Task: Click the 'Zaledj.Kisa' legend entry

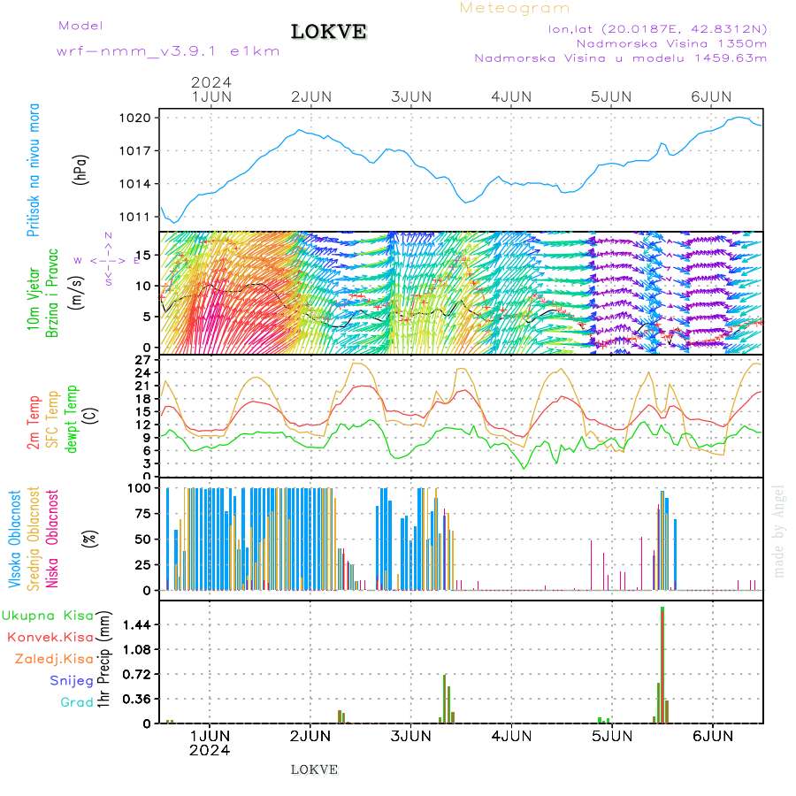Action: (x=54, y=659)
